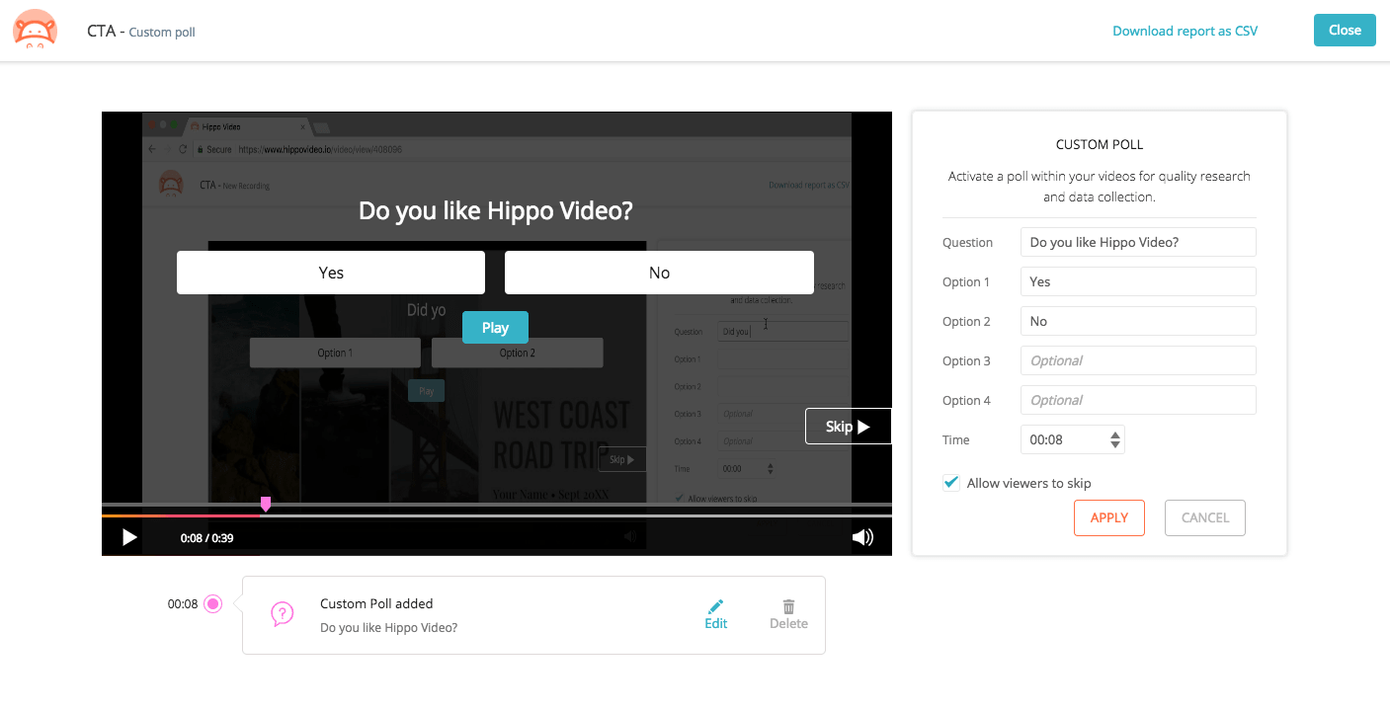Open the CTA header item

[x=100, y=31]
